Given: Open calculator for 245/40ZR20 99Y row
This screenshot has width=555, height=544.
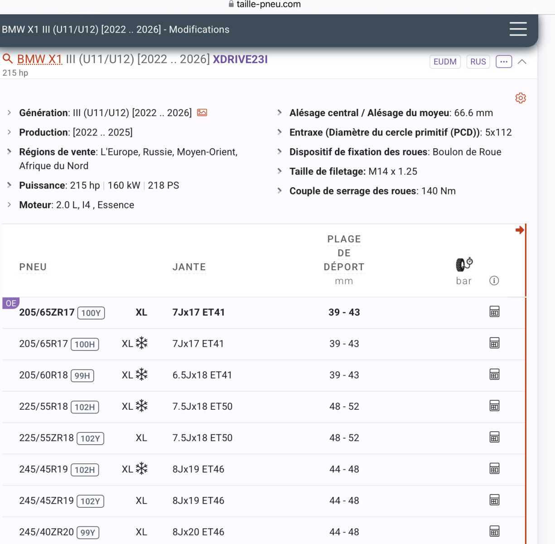Looking at the screenshot, I should 494,531.
